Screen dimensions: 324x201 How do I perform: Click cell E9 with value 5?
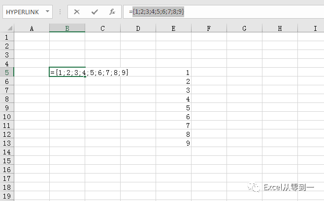pos(173,108)
